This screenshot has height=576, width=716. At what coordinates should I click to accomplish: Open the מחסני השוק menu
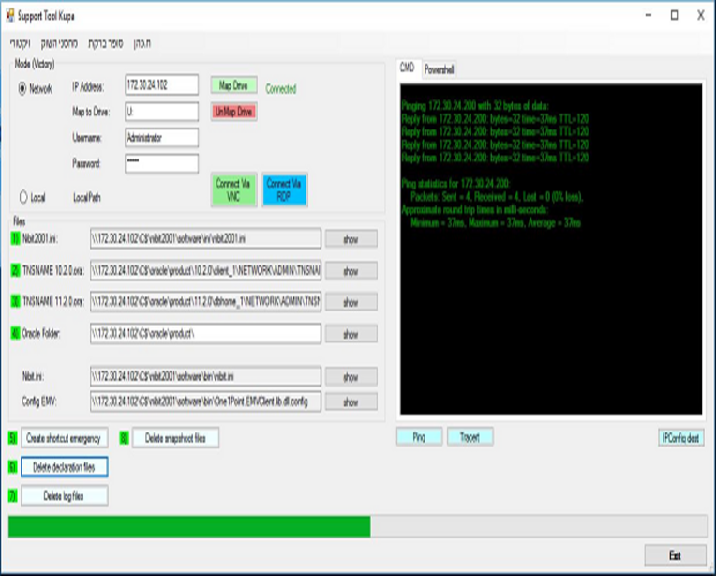[x=59, y=43]
